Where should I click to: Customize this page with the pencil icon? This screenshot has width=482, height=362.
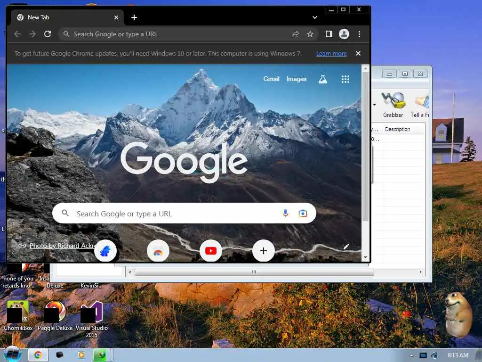pyautogui.click(x=346, y=247)
